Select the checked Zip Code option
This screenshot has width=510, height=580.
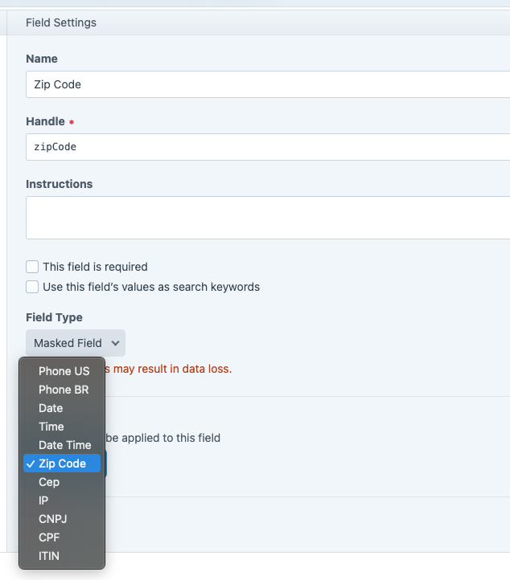tap(62, 463)
